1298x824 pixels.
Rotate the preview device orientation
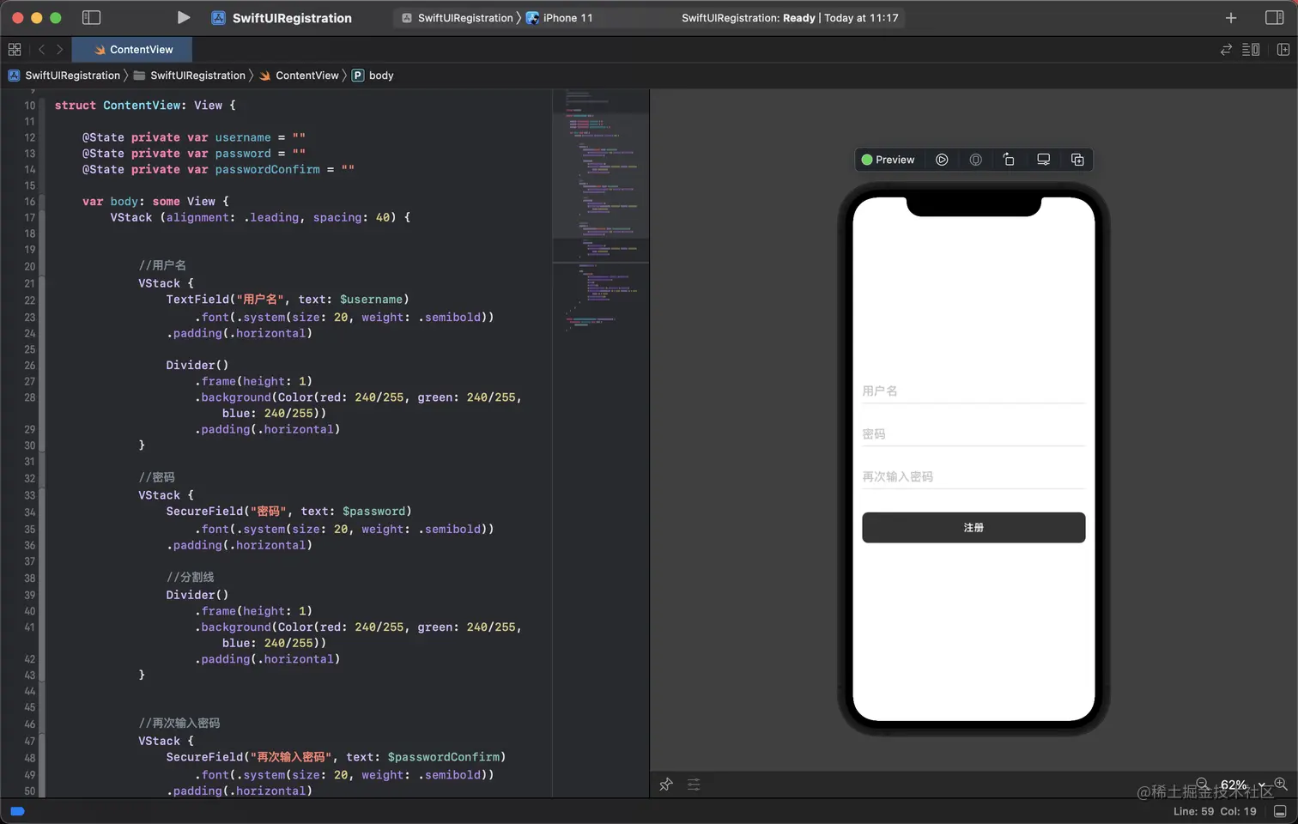click(x=1009, y=160)
